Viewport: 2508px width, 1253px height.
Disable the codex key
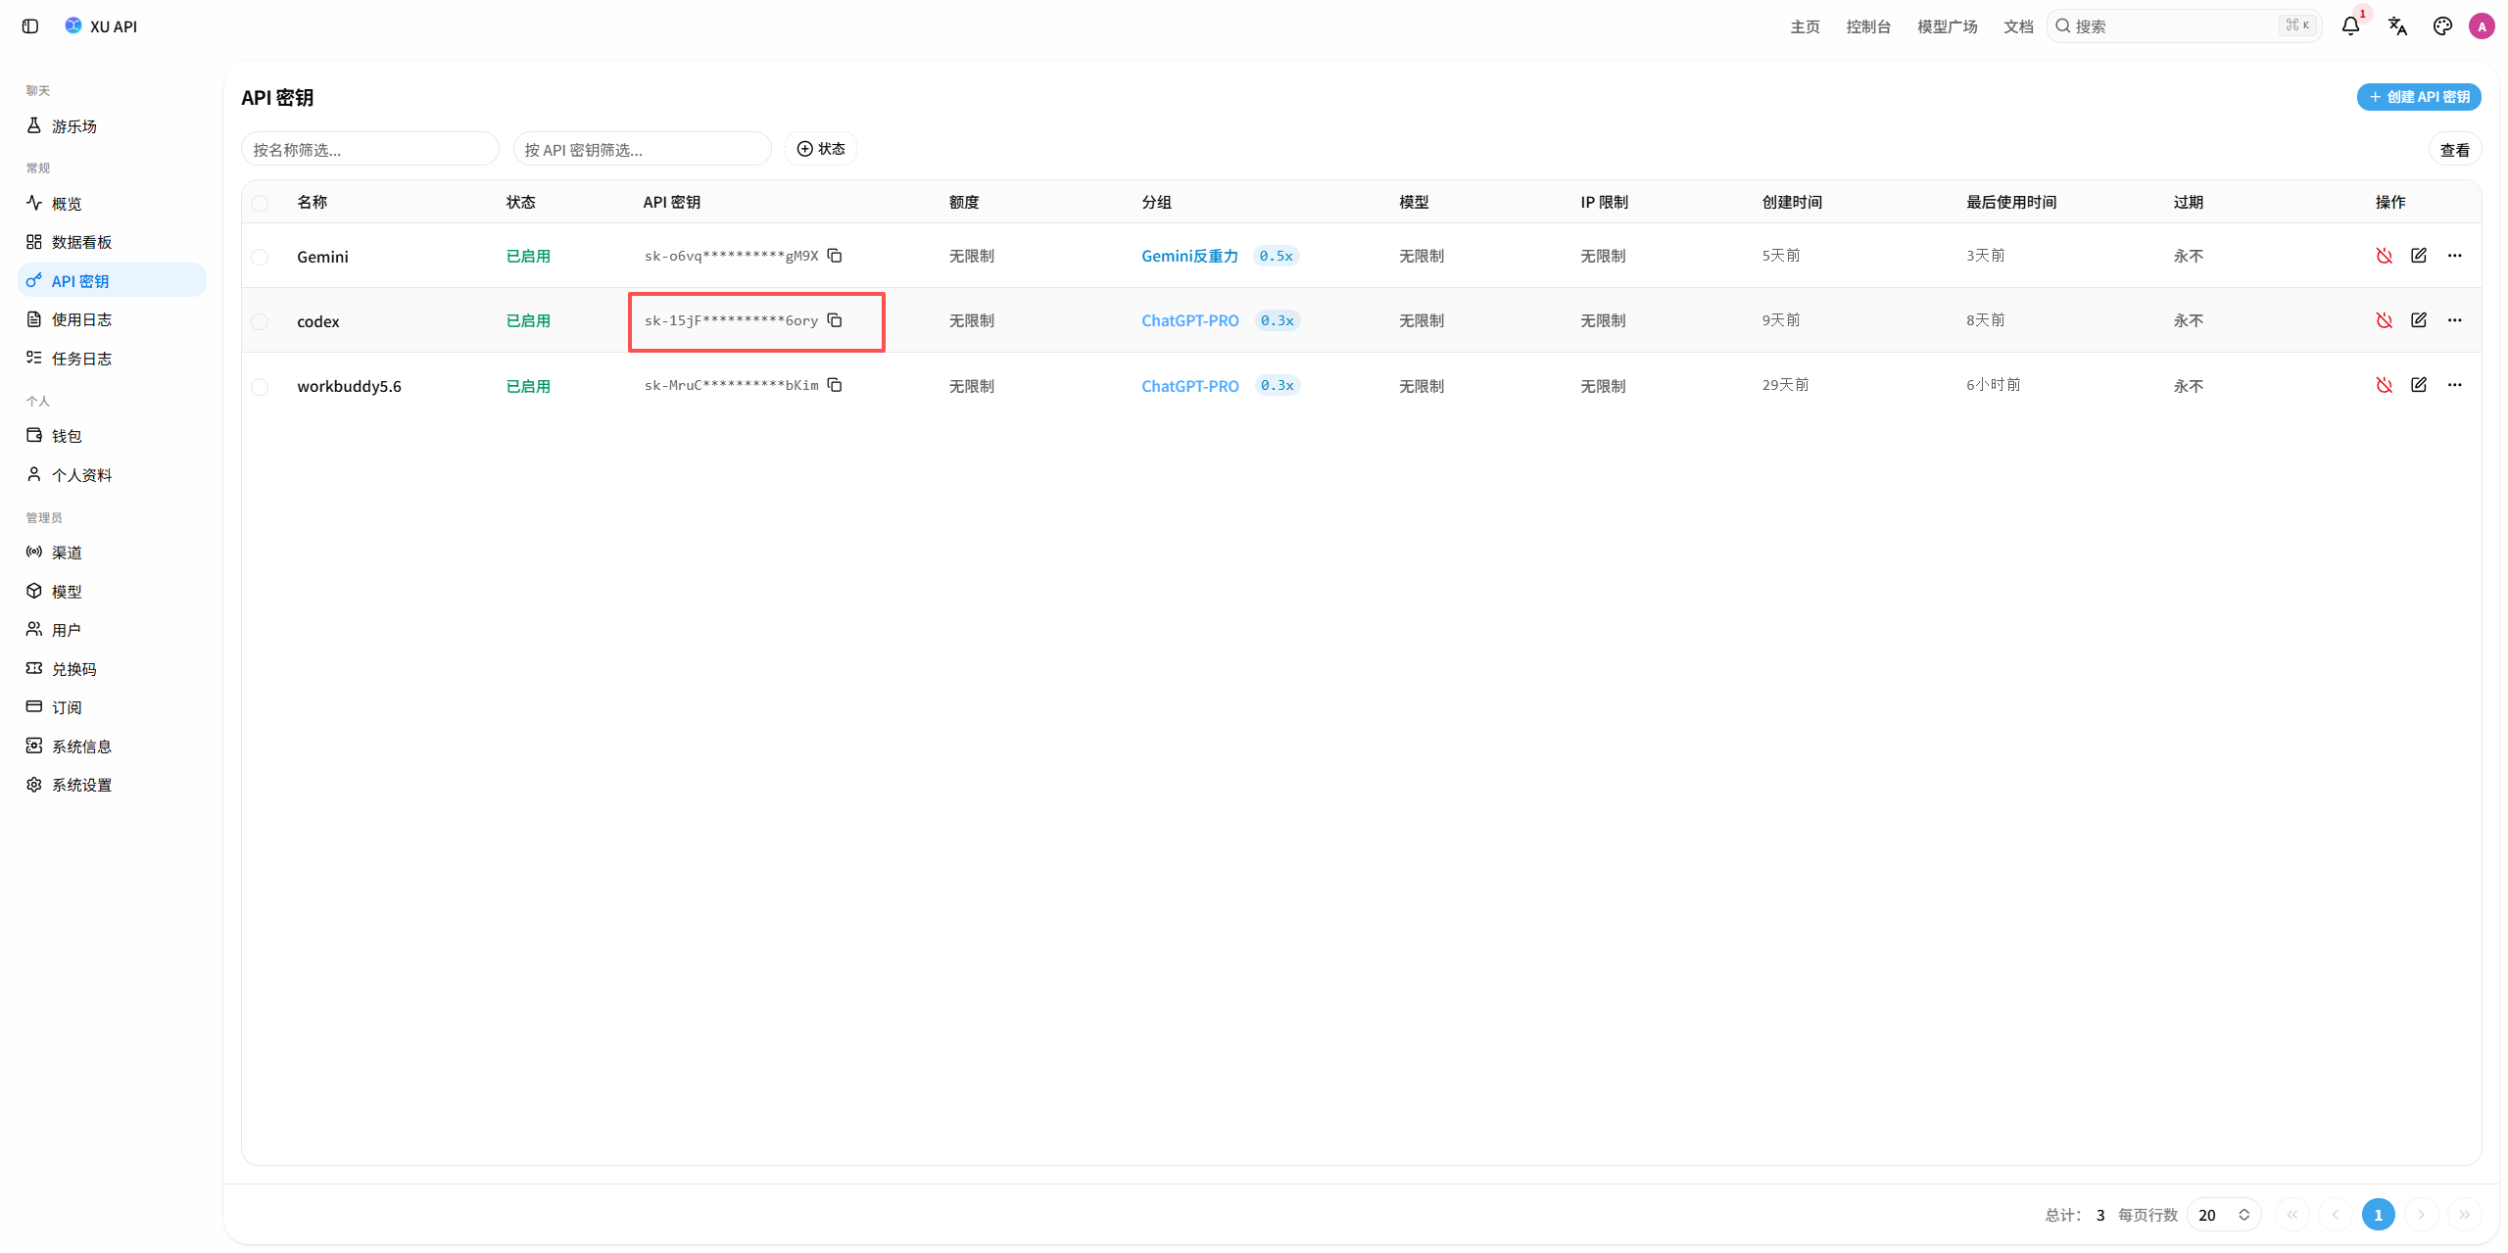tap(2385, 320)
